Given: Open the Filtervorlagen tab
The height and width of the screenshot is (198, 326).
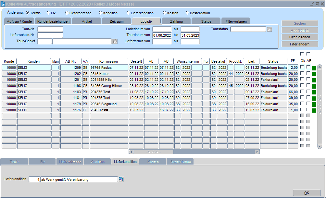Looking at the screenshot, I should click(236, 21).
